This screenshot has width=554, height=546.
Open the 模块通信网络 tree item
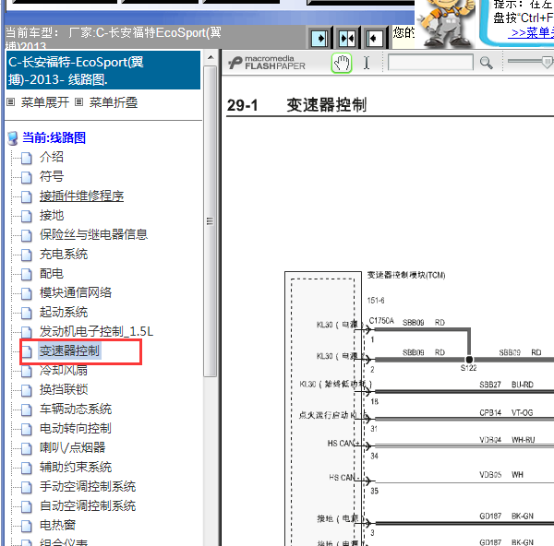[76, 292]
